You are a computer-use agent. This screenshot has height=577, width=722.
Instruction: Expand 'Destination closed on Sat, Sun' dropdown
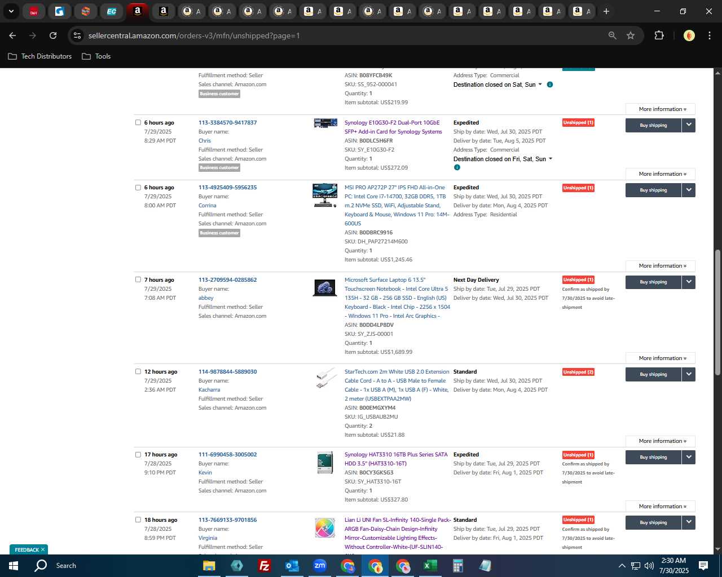point(540,85)
